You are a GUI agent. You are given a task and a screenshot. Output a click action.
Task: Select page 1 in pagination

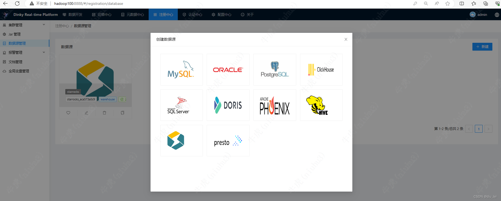479,129
